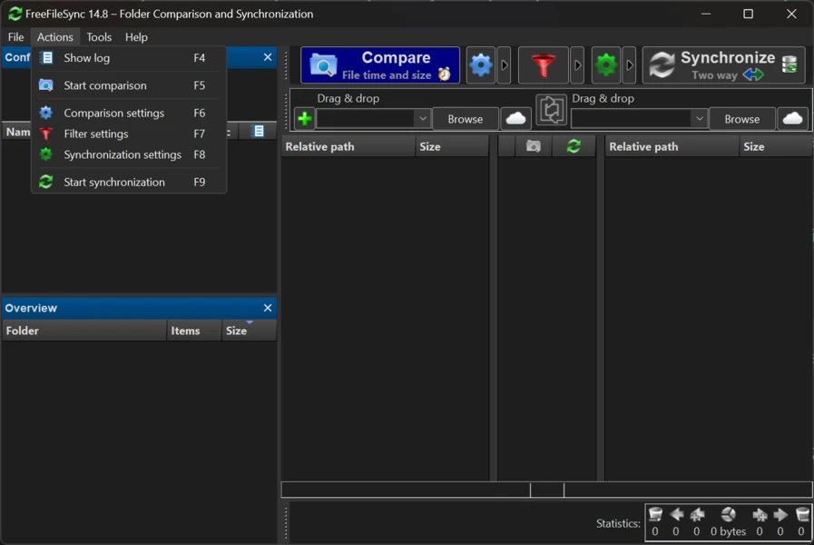Click the comparison category column icon
The image size is (814, 545).
click(534, 146)
